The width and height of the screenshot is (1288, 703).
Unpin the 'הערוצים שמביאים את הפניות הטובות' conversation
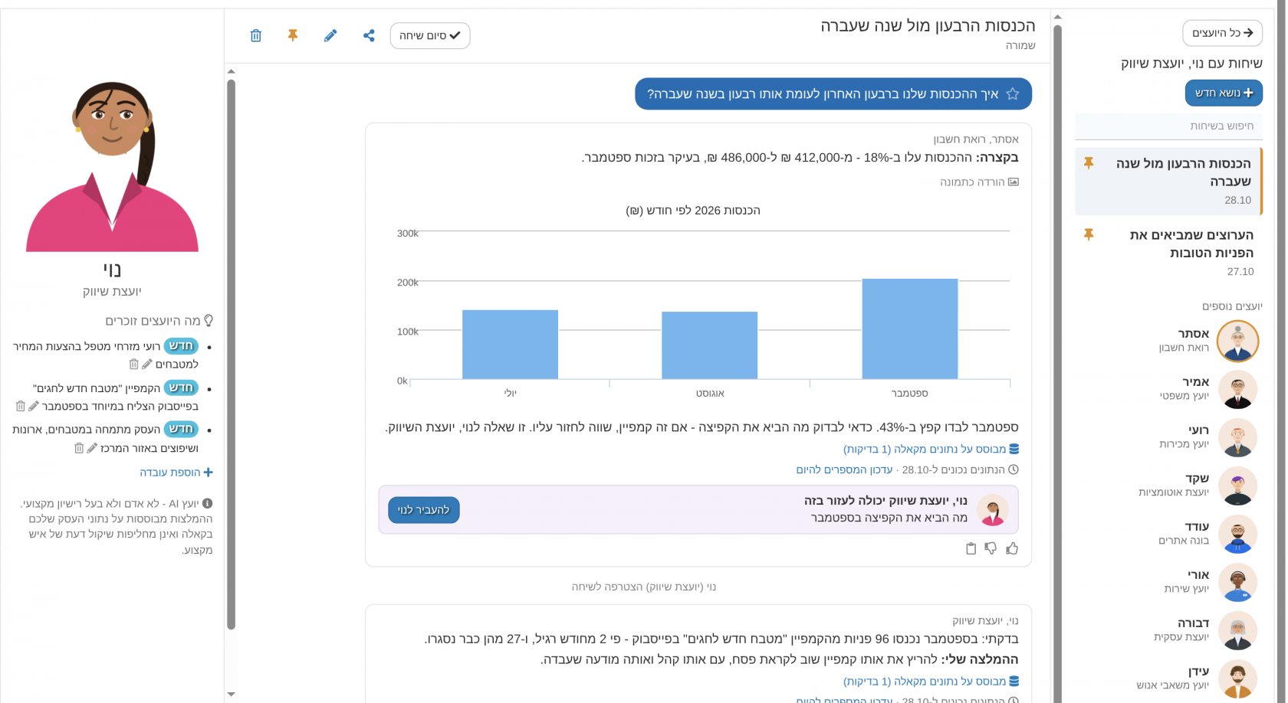1088,234
